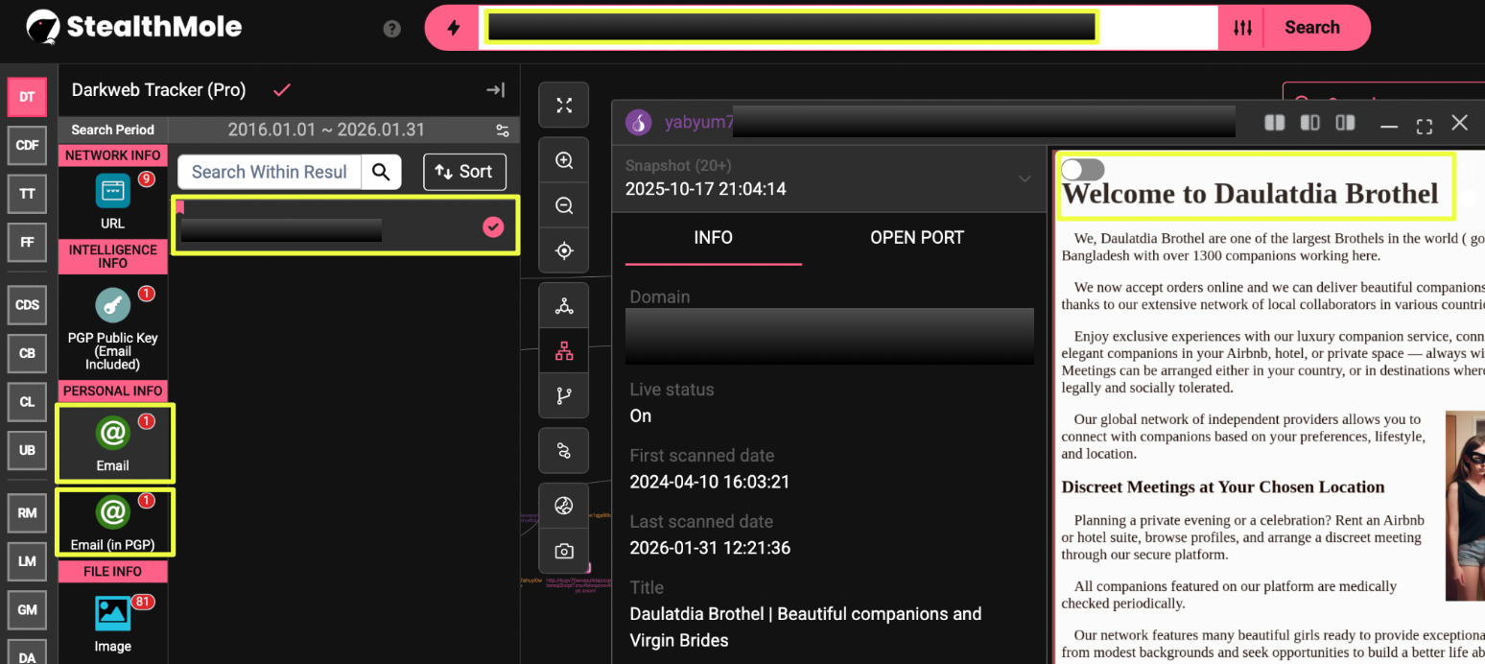Click the help question mark icon
This screenshot has width=1485, height=664.
(x=391, y=29)
